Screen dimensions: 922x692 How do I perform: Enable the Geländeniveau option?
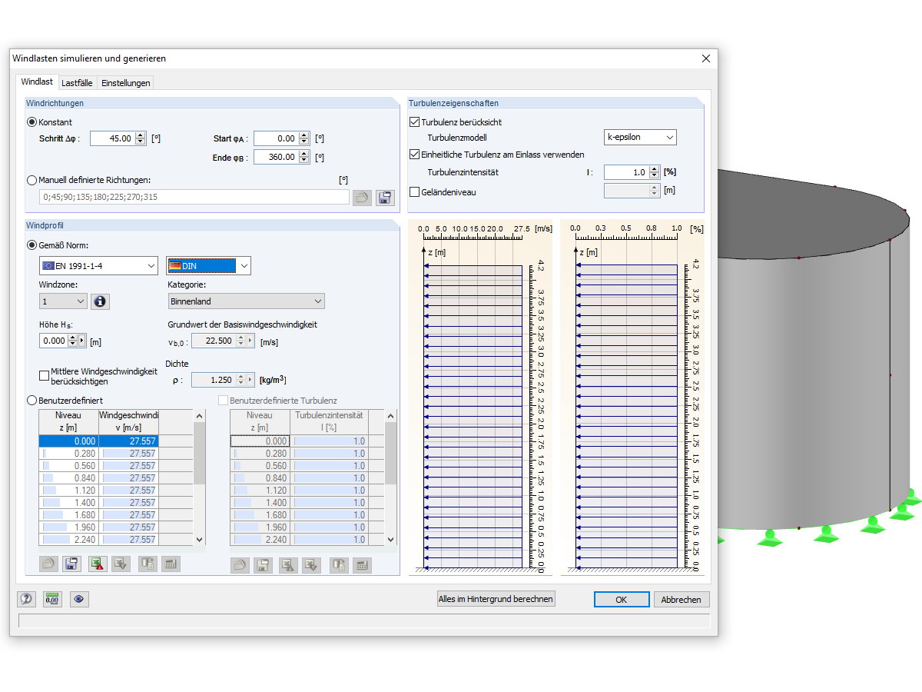coord(413,191)
